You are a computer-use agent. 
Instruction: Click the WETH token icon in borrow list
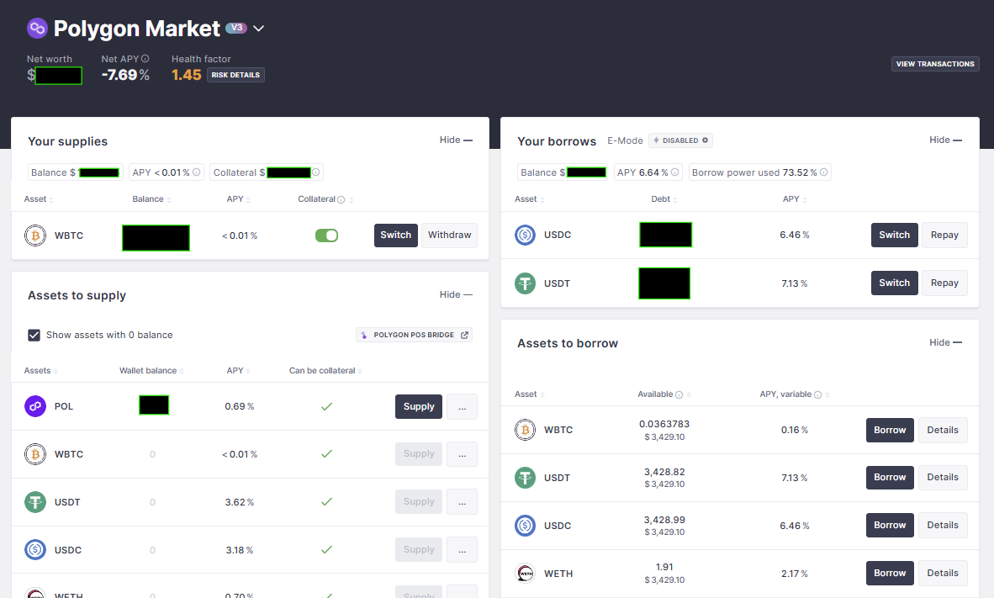point(525,574)
